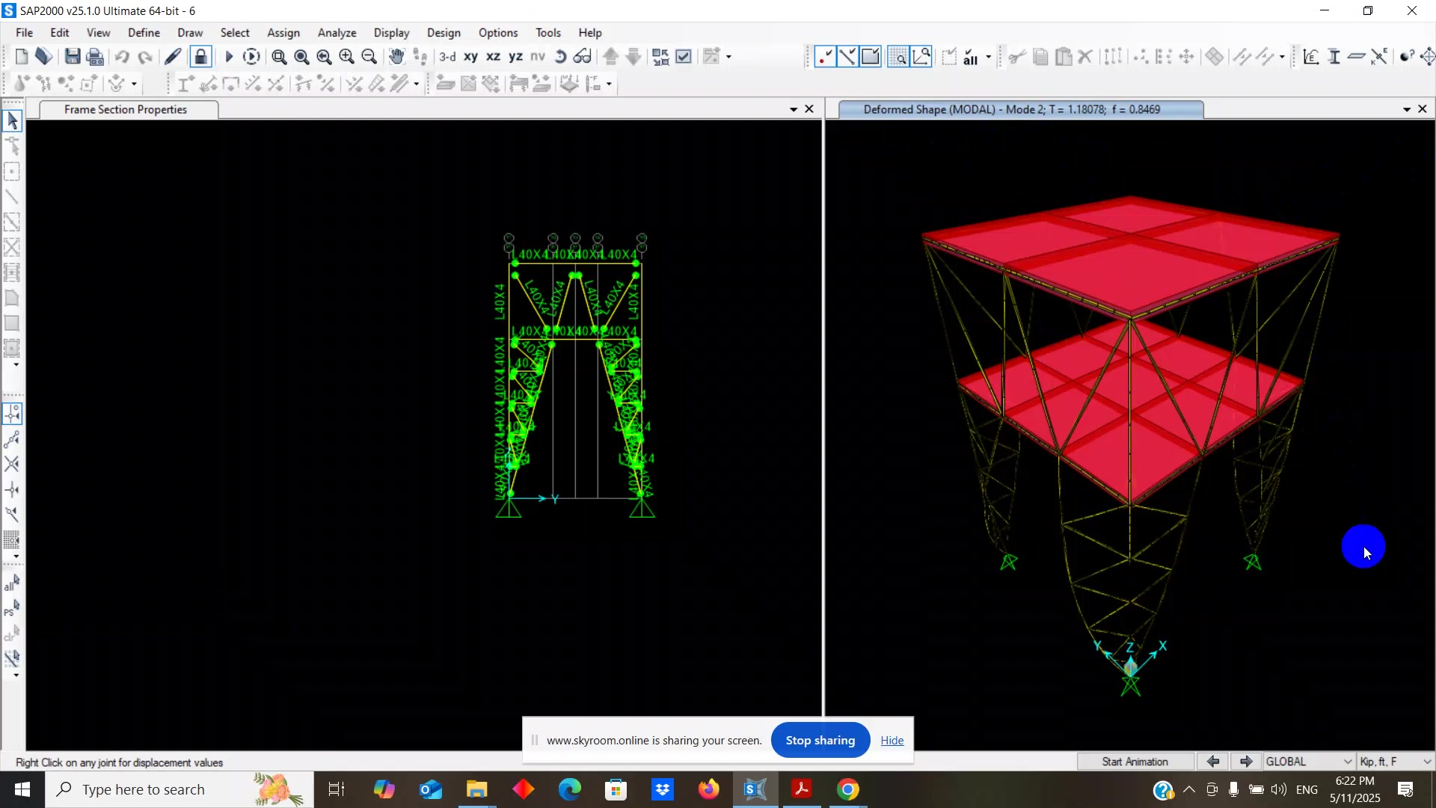Set the view to XZ plane
This screenshot has height=808, width=1436.
(x=493, y=57)
